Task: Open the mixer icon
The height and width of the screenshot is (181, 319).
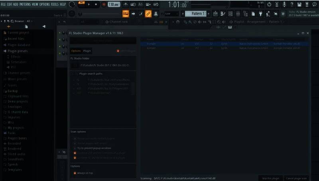Action: [x=238, y=14]
